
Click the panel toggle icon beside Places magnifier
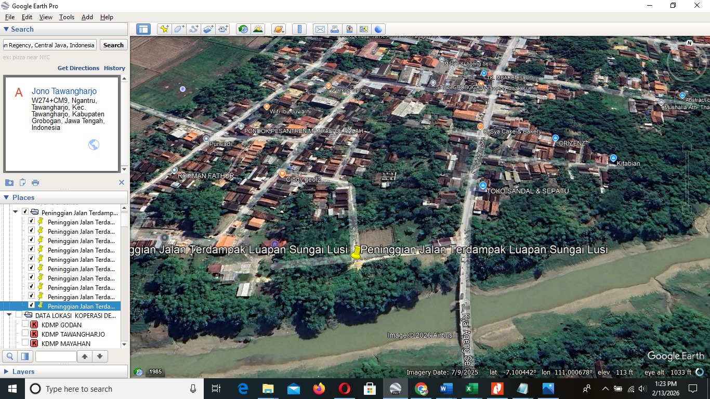click(24, 356)
